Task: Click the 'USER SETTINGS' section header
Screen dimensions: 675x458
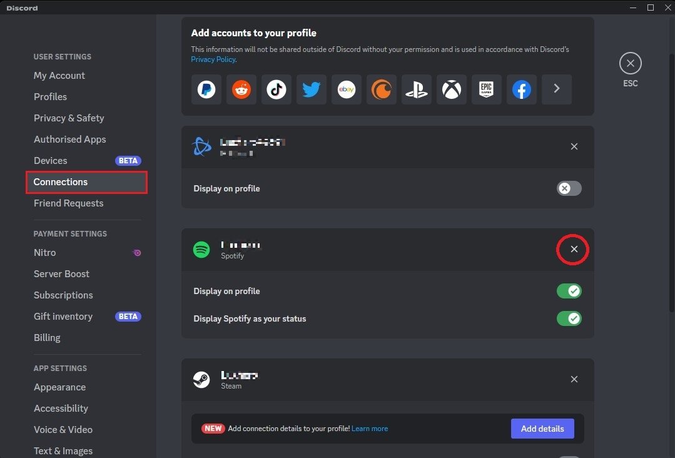Action: click(63, 57)
